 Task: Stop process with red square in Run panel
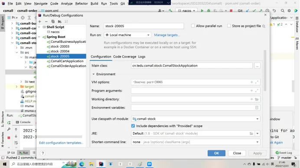9,138
